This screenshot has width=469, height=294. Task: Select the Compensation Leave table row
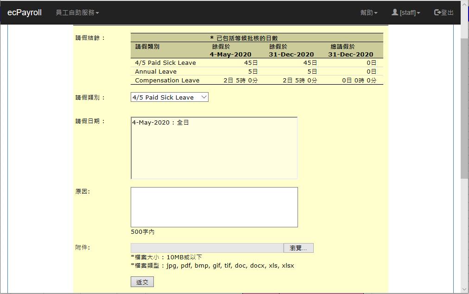(x=256, y=80)
